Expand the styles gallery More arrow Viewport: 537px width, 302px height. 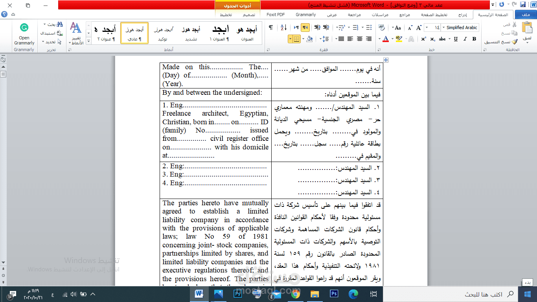pos(88,41)
